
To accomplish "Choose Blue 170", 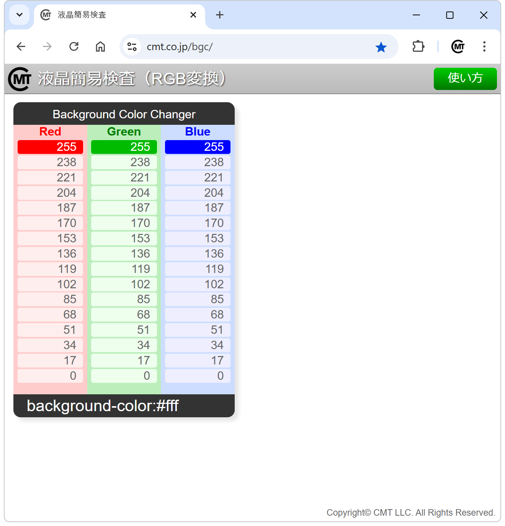I will coord(198,223).
